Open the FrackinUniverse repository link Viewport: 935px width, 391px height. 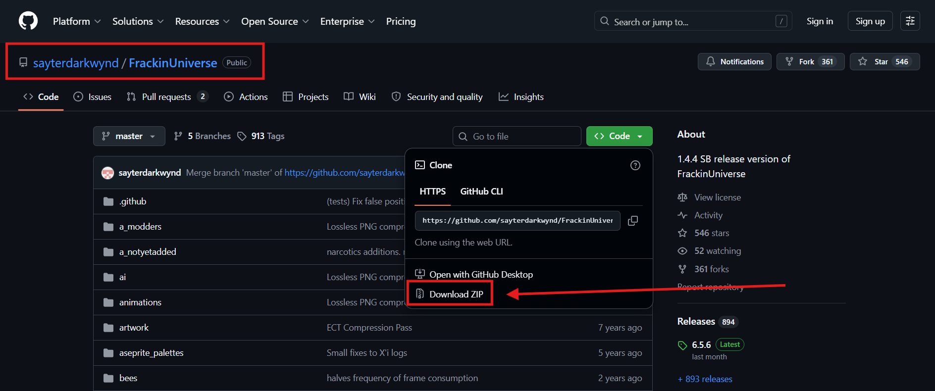click(173, 63)
